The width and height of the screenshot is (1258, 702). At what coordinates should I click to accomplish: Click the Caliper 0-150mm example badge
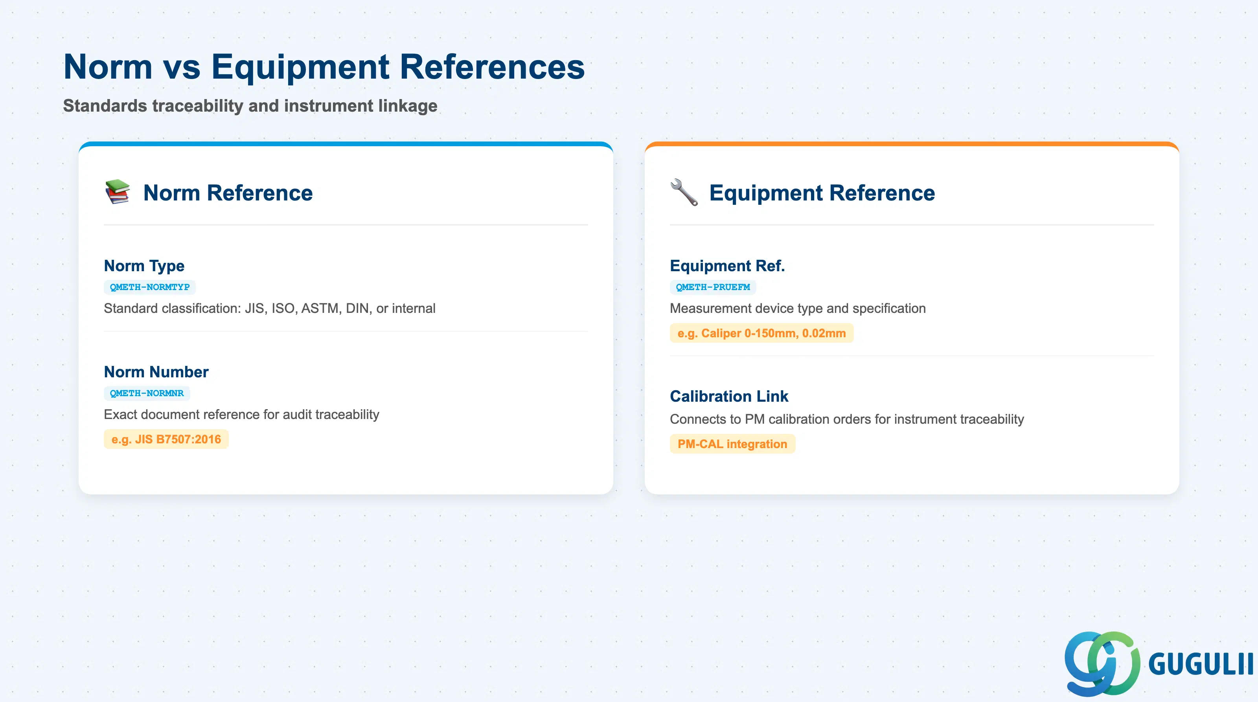[x=761, y=333]
